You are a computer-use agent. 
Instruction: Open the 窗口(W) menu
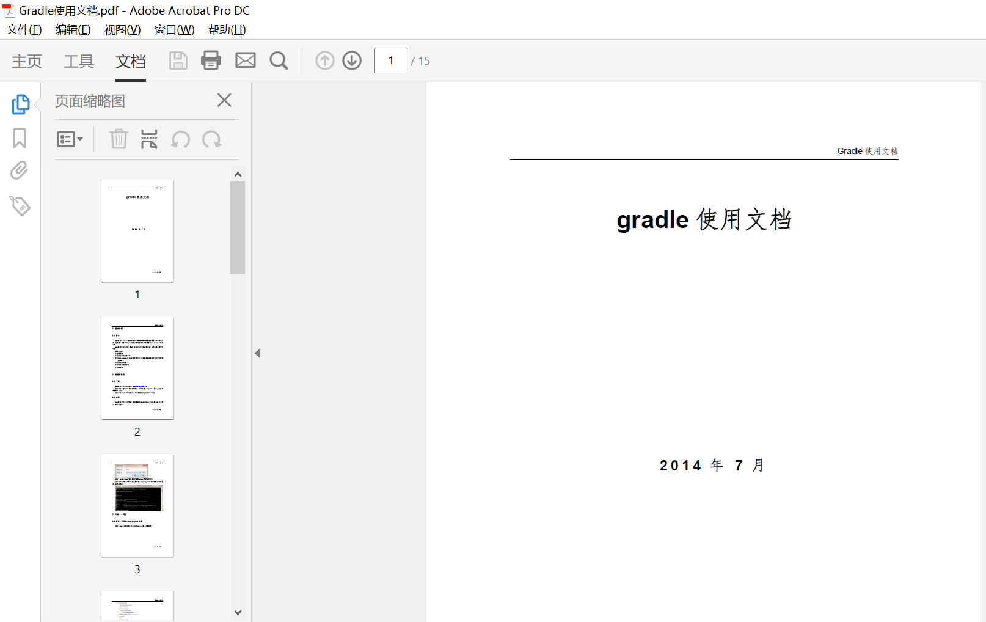(x=175, y=29)
